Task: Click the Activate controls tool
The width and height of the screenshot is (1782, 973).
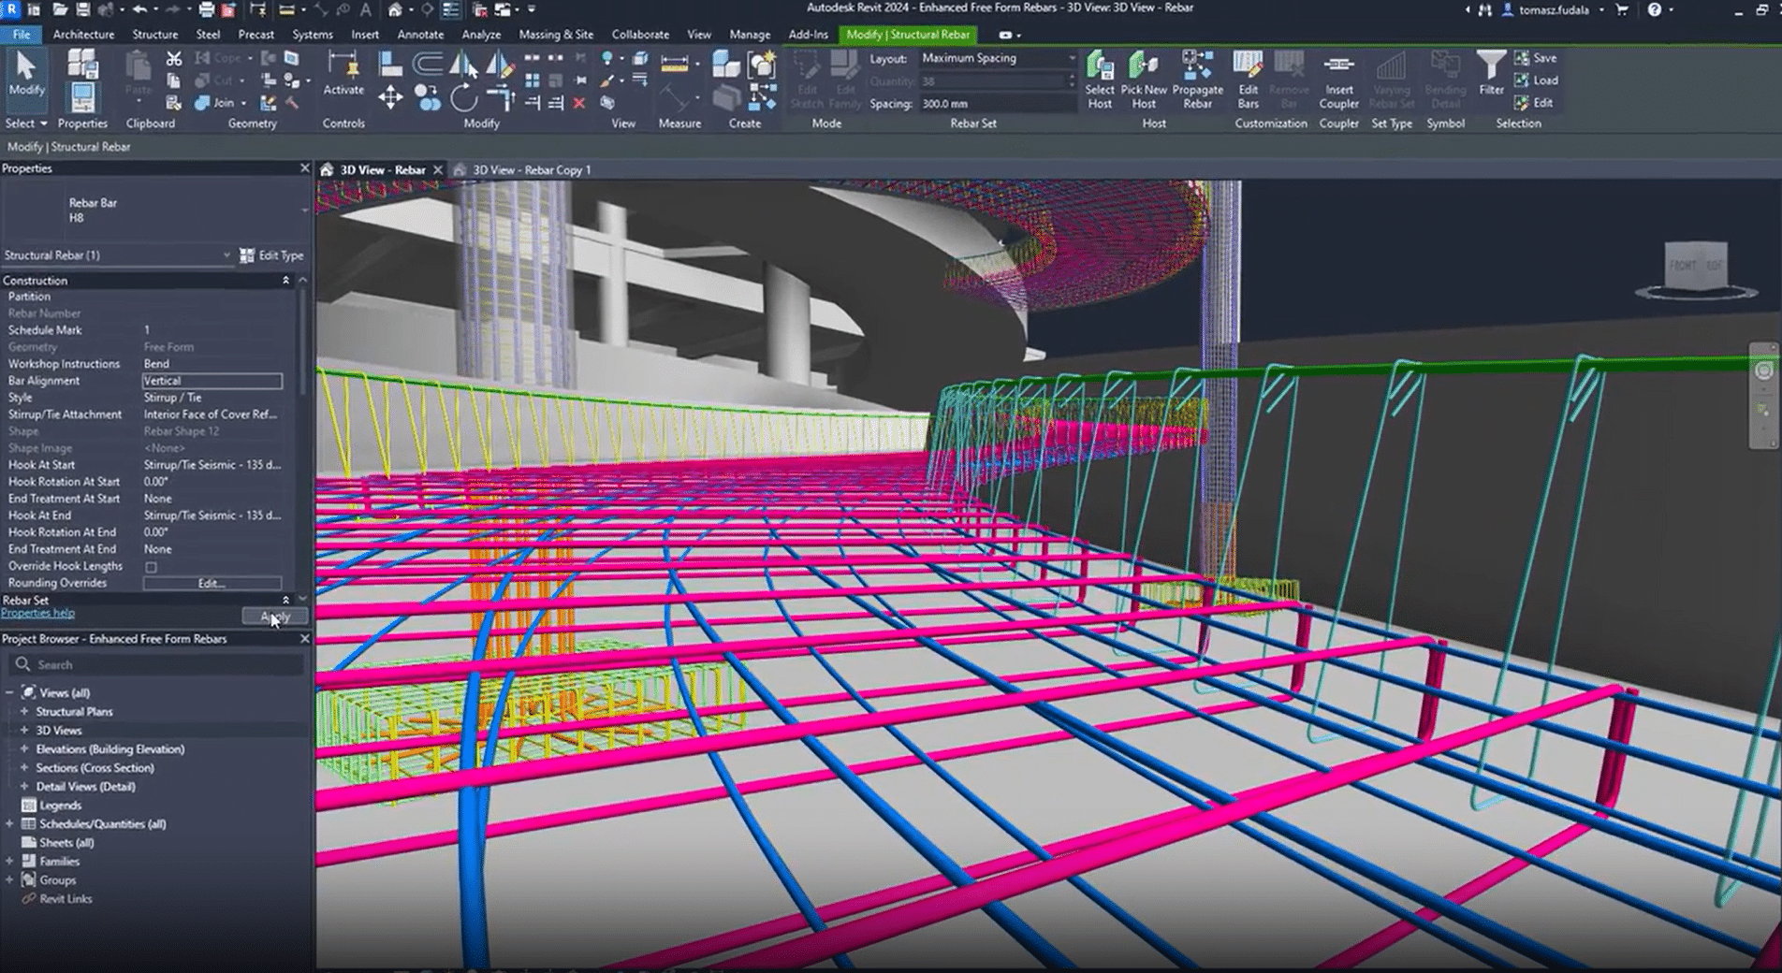Action: (x=343, y=74)
